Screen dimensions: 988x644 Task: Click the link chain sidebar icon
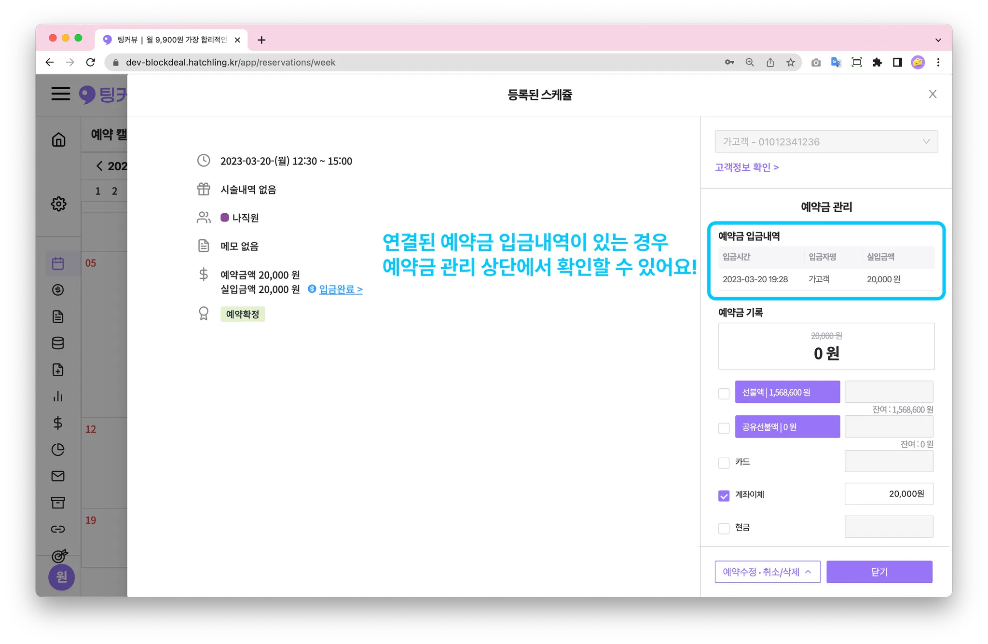coord(58,529)
